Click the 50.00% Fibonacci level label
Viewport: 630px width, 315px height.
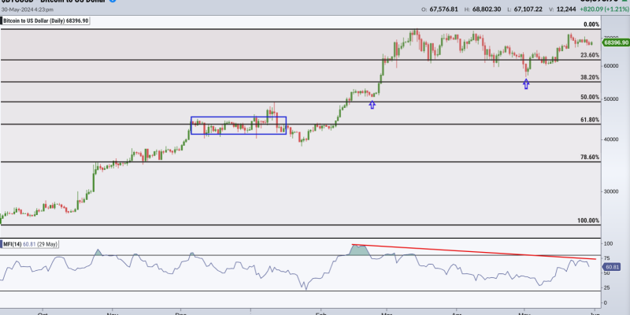590,97
